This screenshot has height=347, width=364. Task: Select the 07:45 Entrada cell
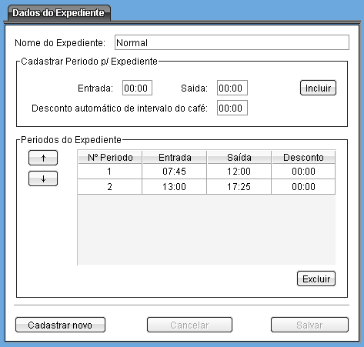(175, 172)
